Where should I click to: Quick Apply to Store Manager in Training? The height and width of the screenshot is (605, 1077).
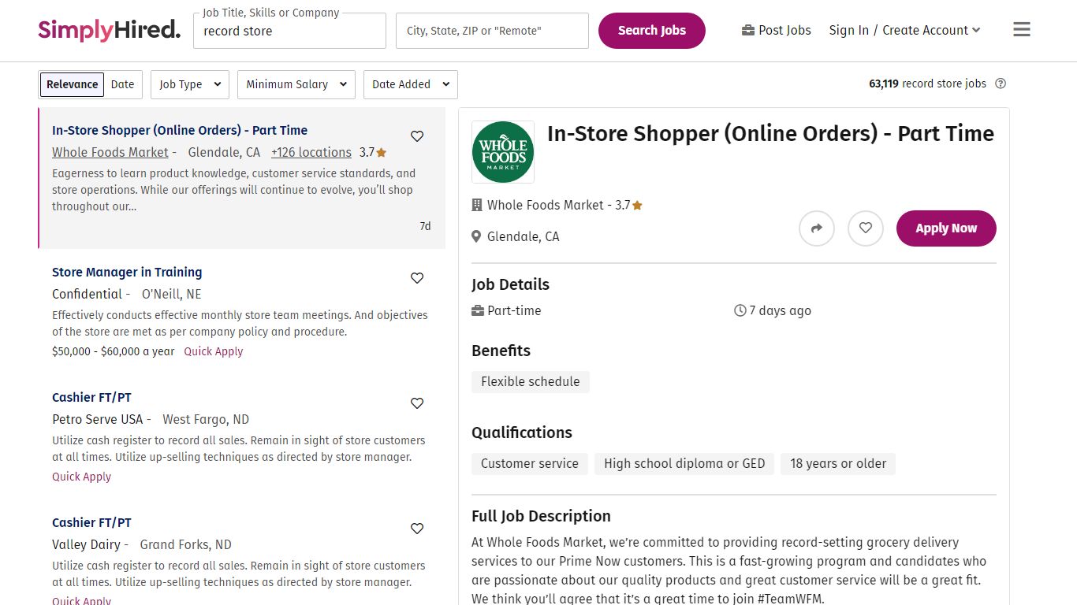pos(214,351)
